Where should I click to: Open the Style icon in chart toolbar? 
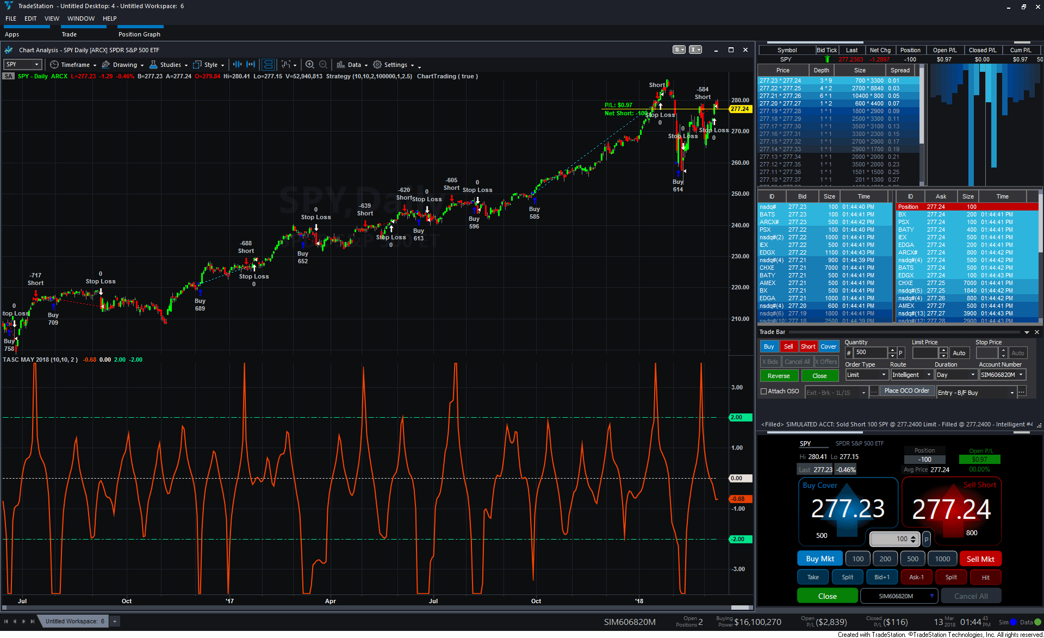pyautogui.click(x=197, y=65)
